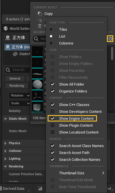Click the StaticMesh component cube icon
Screen dimensions: 115x193
coord(15,54)
